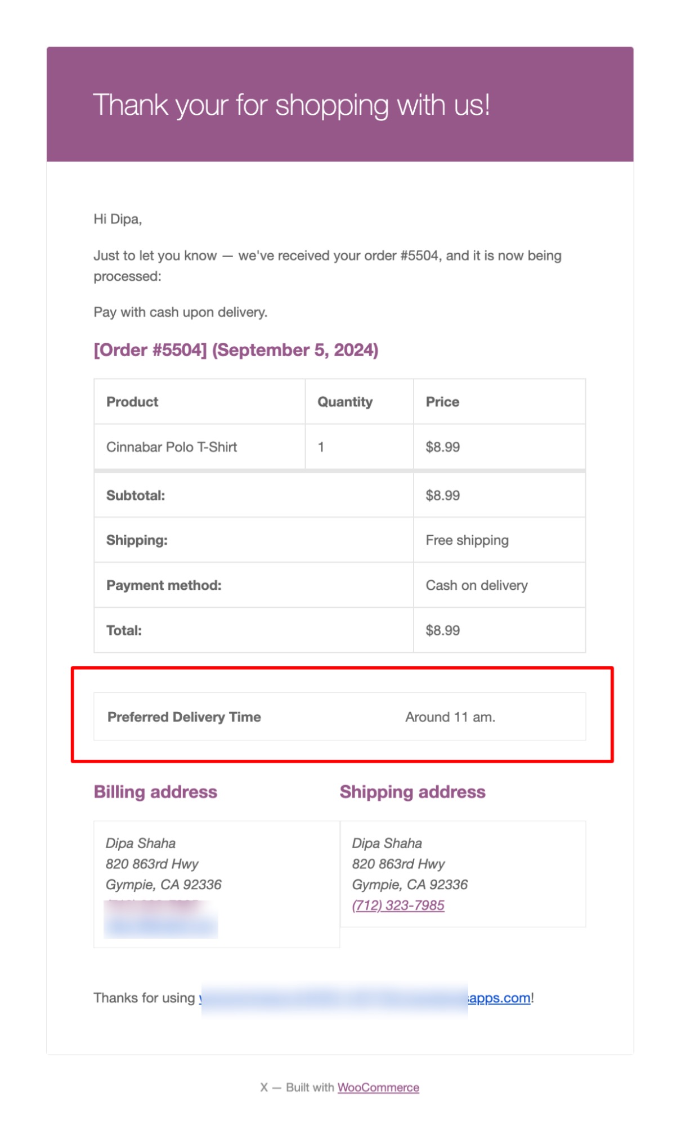Open the apps.com link in thanks line
Screen dimensions: 686x1125
[x=500, y=998]
